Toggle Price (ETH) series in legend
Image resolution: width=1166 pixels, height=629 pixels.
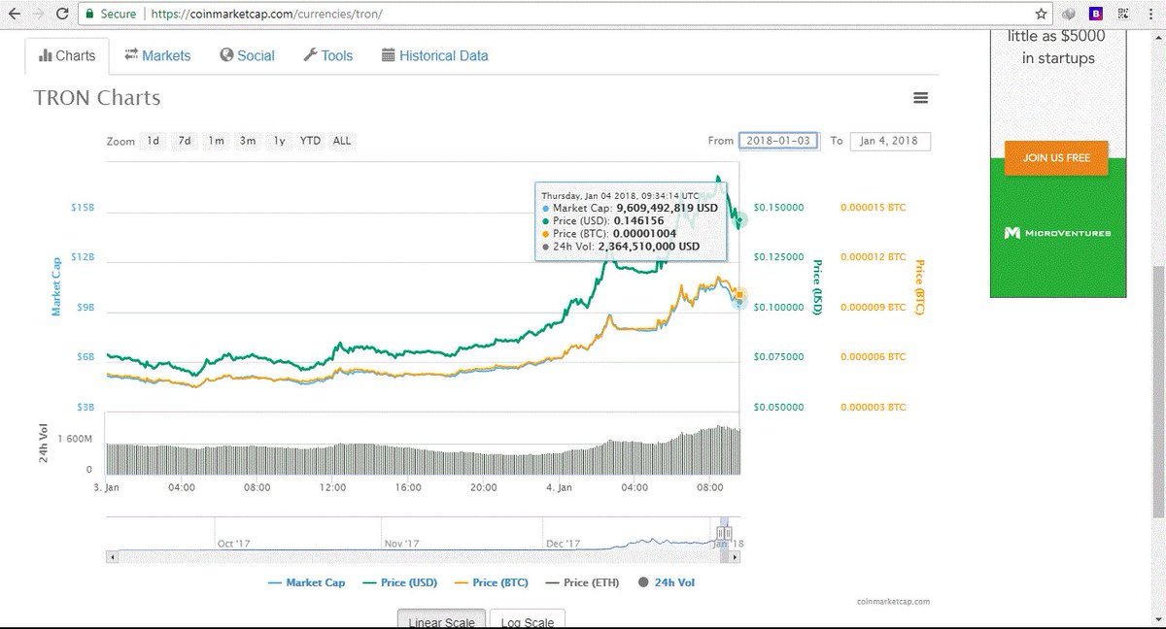(x=582, y=582)
